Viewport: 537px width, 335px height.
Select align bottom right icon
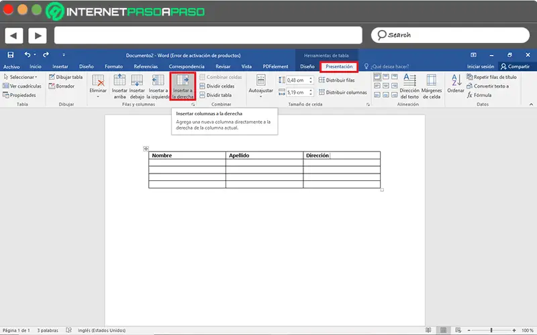(395, 95)
